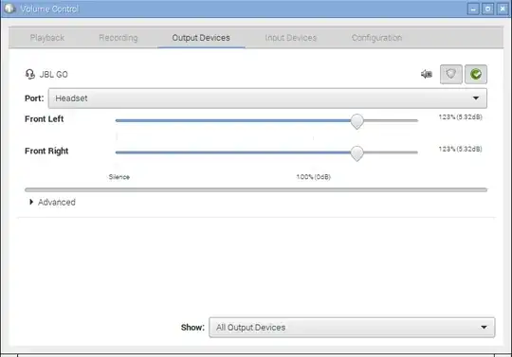Toggle lock channels shield button
The width and height of the screenshot is (512, 357).
pyautogui.click(x=451, y=74)
